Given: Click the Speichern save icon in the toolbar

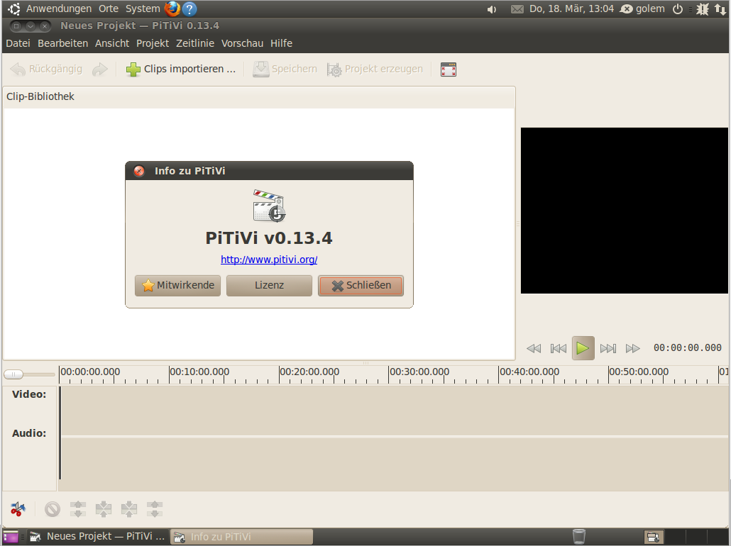Looking at the screenshot, I should [x=261, y=69].
